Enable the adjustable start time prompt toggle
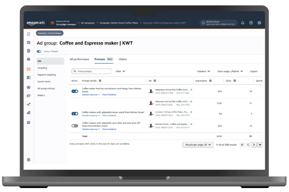 (x=75, y=126)
